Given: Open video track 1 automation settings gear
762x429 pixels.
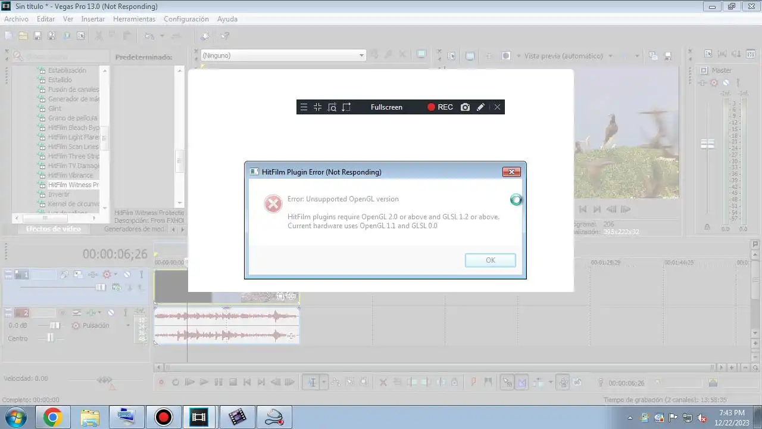Looking at the screenshot, I should pyautogui.click(x=107, y=275).
